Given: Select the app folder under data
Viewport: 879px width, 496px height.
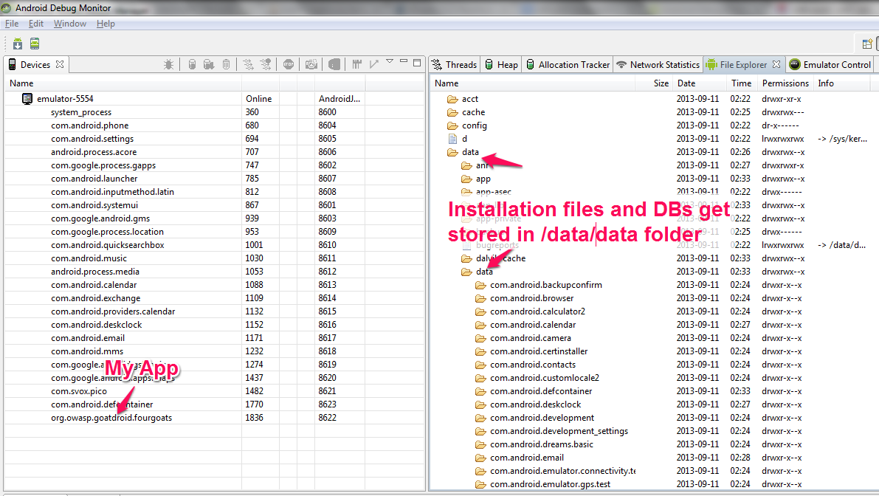Looking at the screenshot, I should (x=483, y=179).
